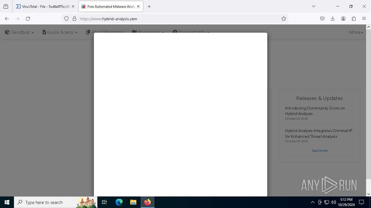Screen dimensions: 371x208
Task: Open the Firefox application menu
Action: click(364, 18)
